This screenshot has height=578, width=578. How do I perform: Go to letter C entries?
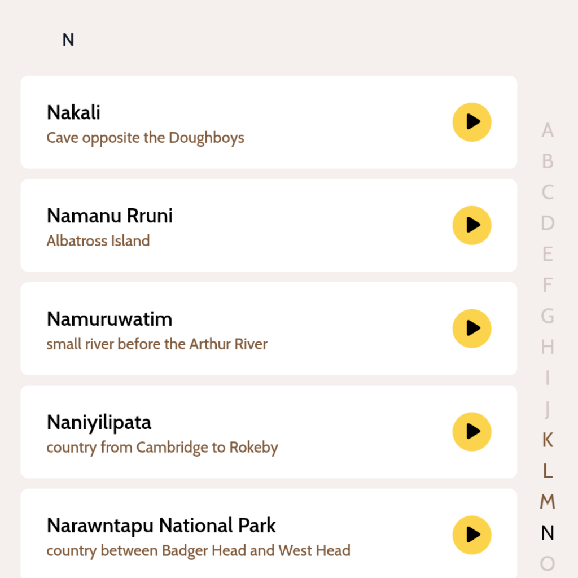point(547,192)
